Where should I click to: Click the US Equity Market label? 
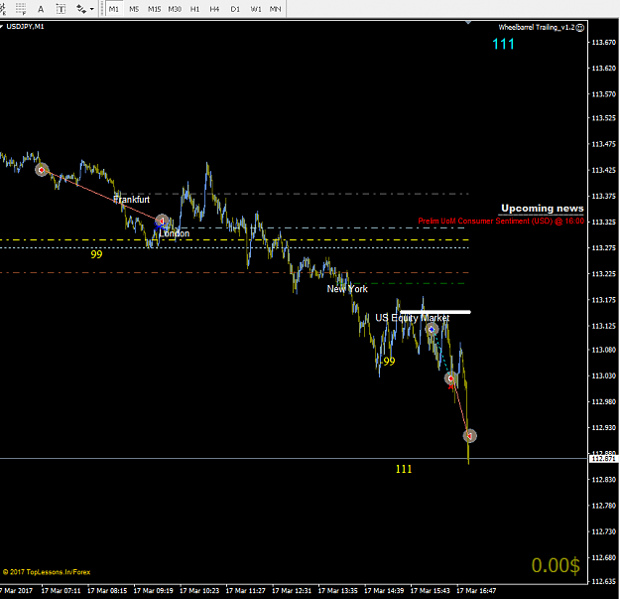click(x=412, y=318)
